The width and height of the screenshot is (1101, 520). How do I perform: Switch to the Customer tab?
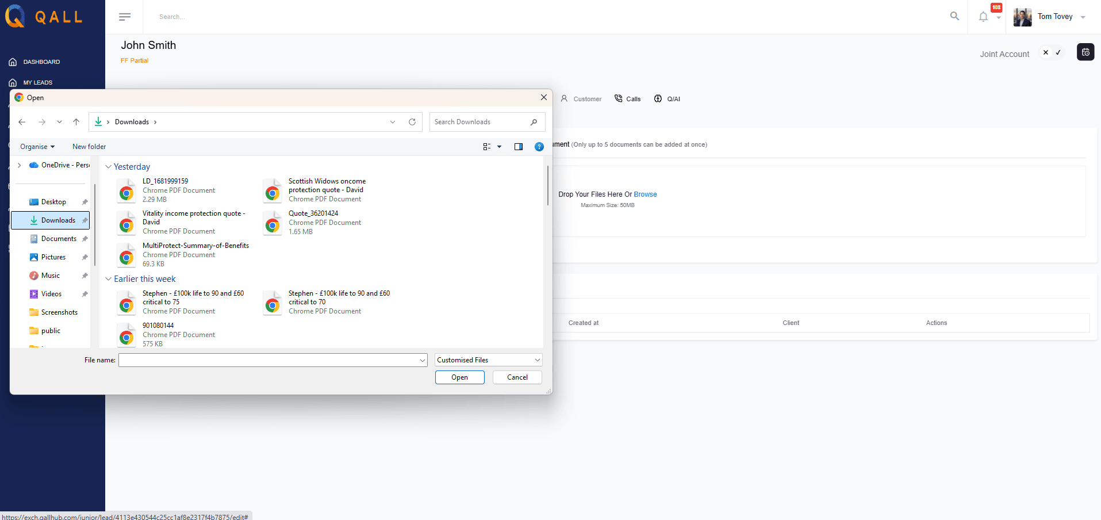click(581, 99)
